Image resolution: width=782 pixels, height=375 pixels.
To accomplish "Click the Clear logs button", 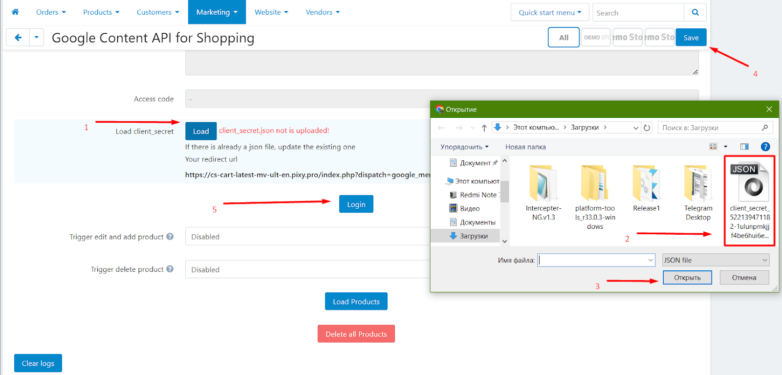I will (38, 363).
